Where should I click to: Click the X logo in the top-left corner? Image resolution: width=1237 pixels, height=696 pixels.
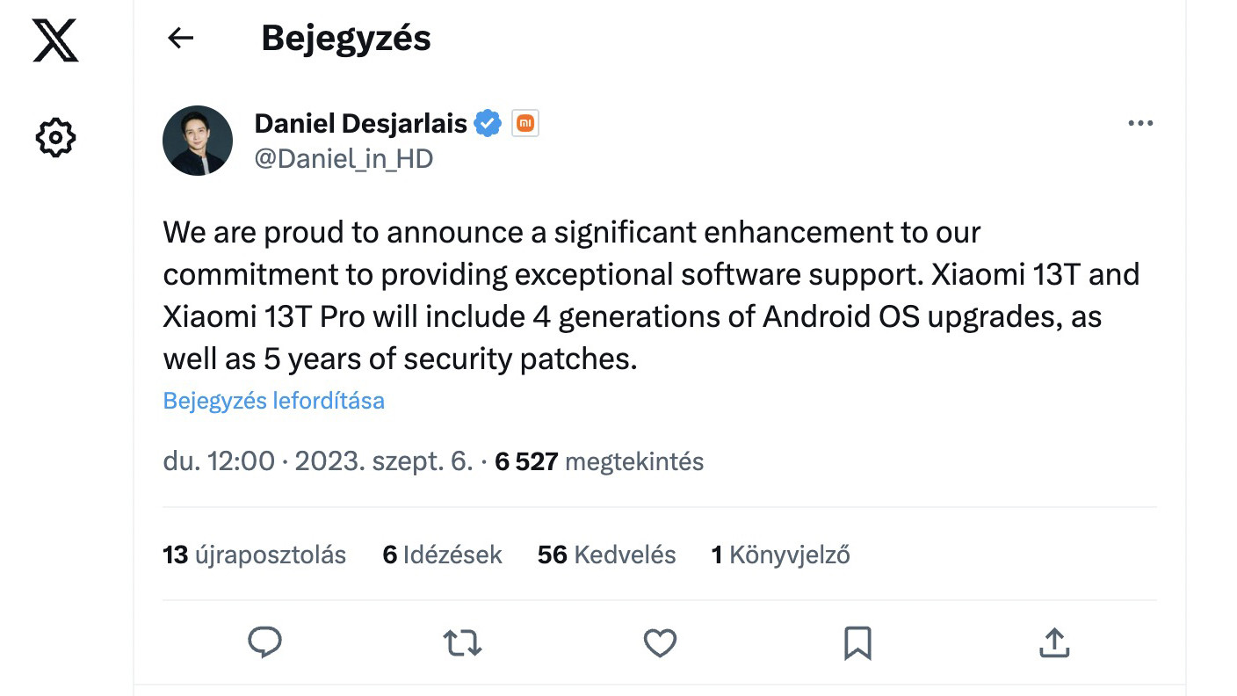pos(55,40)
